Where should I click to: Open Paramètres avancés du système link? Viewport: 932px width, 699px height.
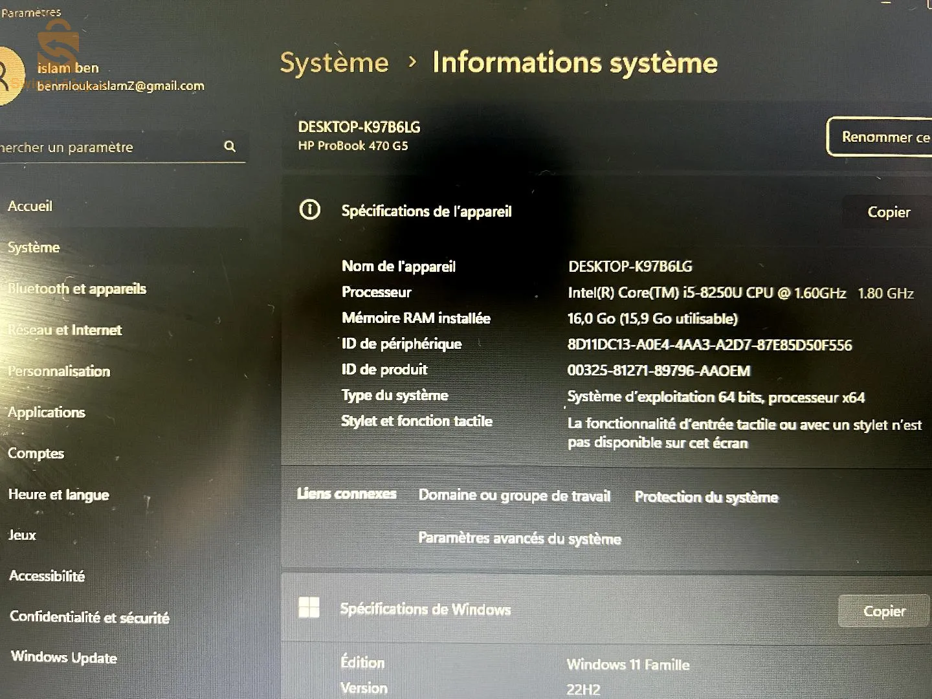(x=520, y=538)
